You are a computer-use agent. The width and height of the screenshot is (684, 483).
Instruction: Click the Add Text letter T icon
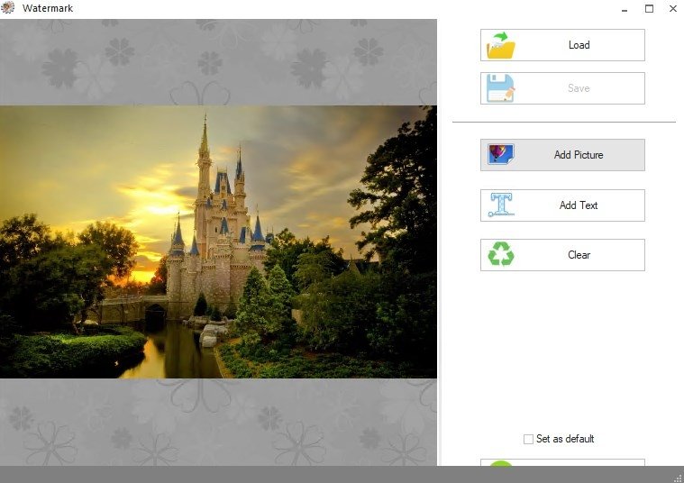tap(501, 205)
